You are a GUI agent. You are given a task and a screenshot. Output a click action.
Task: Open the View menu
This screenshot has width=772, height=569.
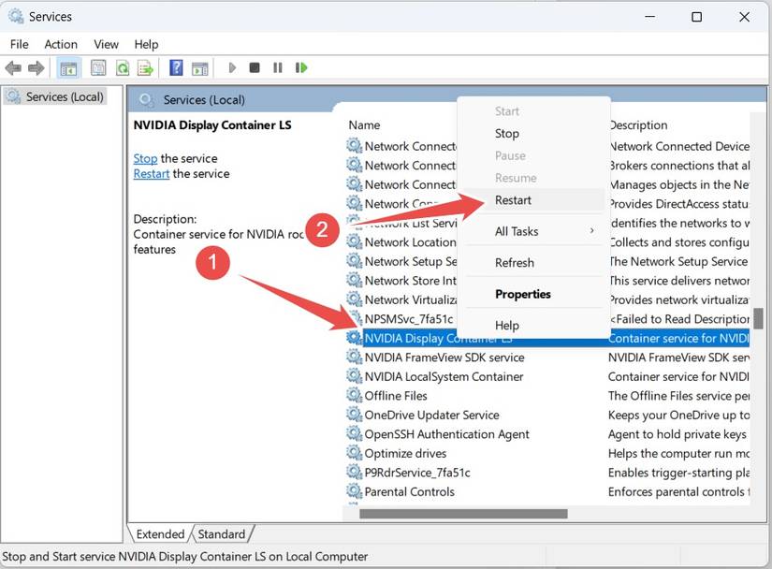pyautogui.click(x=105, y=44)
